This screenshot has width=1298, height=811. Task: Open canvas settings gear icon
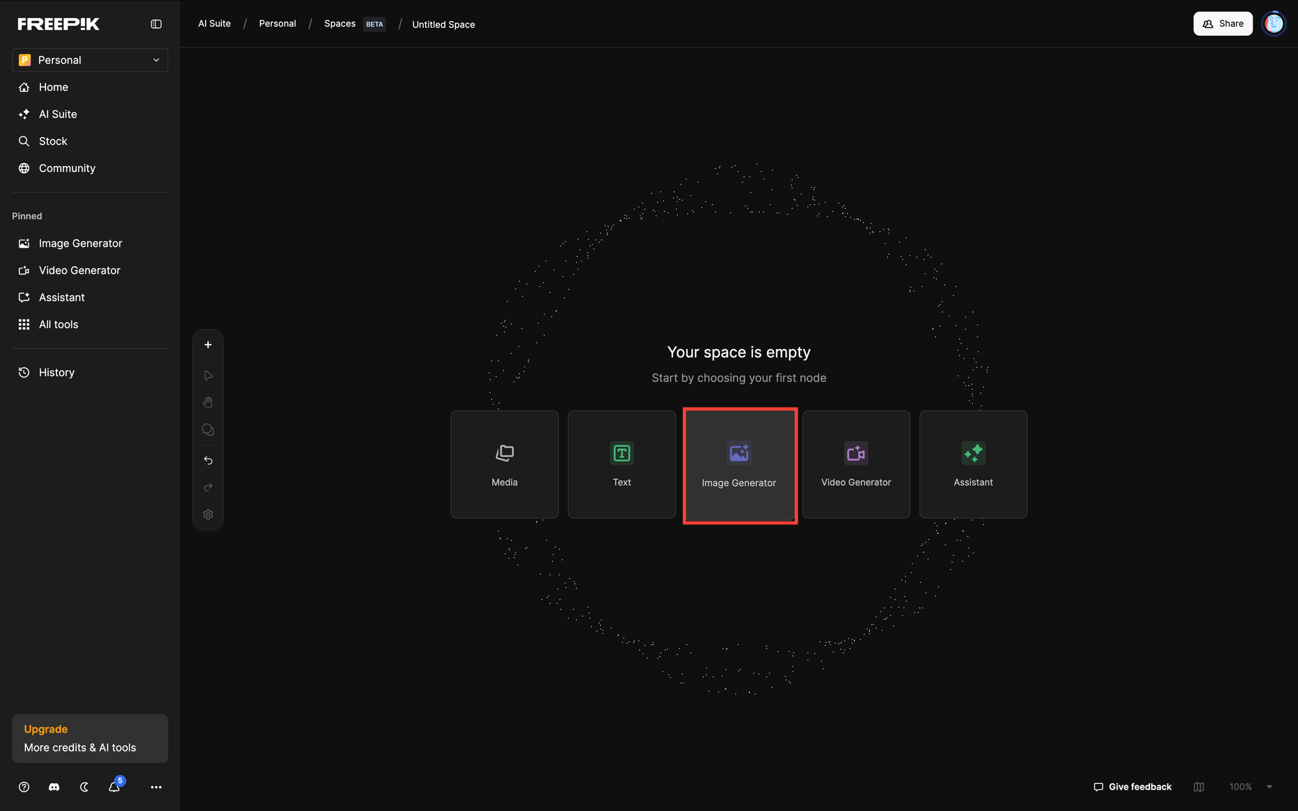[208, 514]
